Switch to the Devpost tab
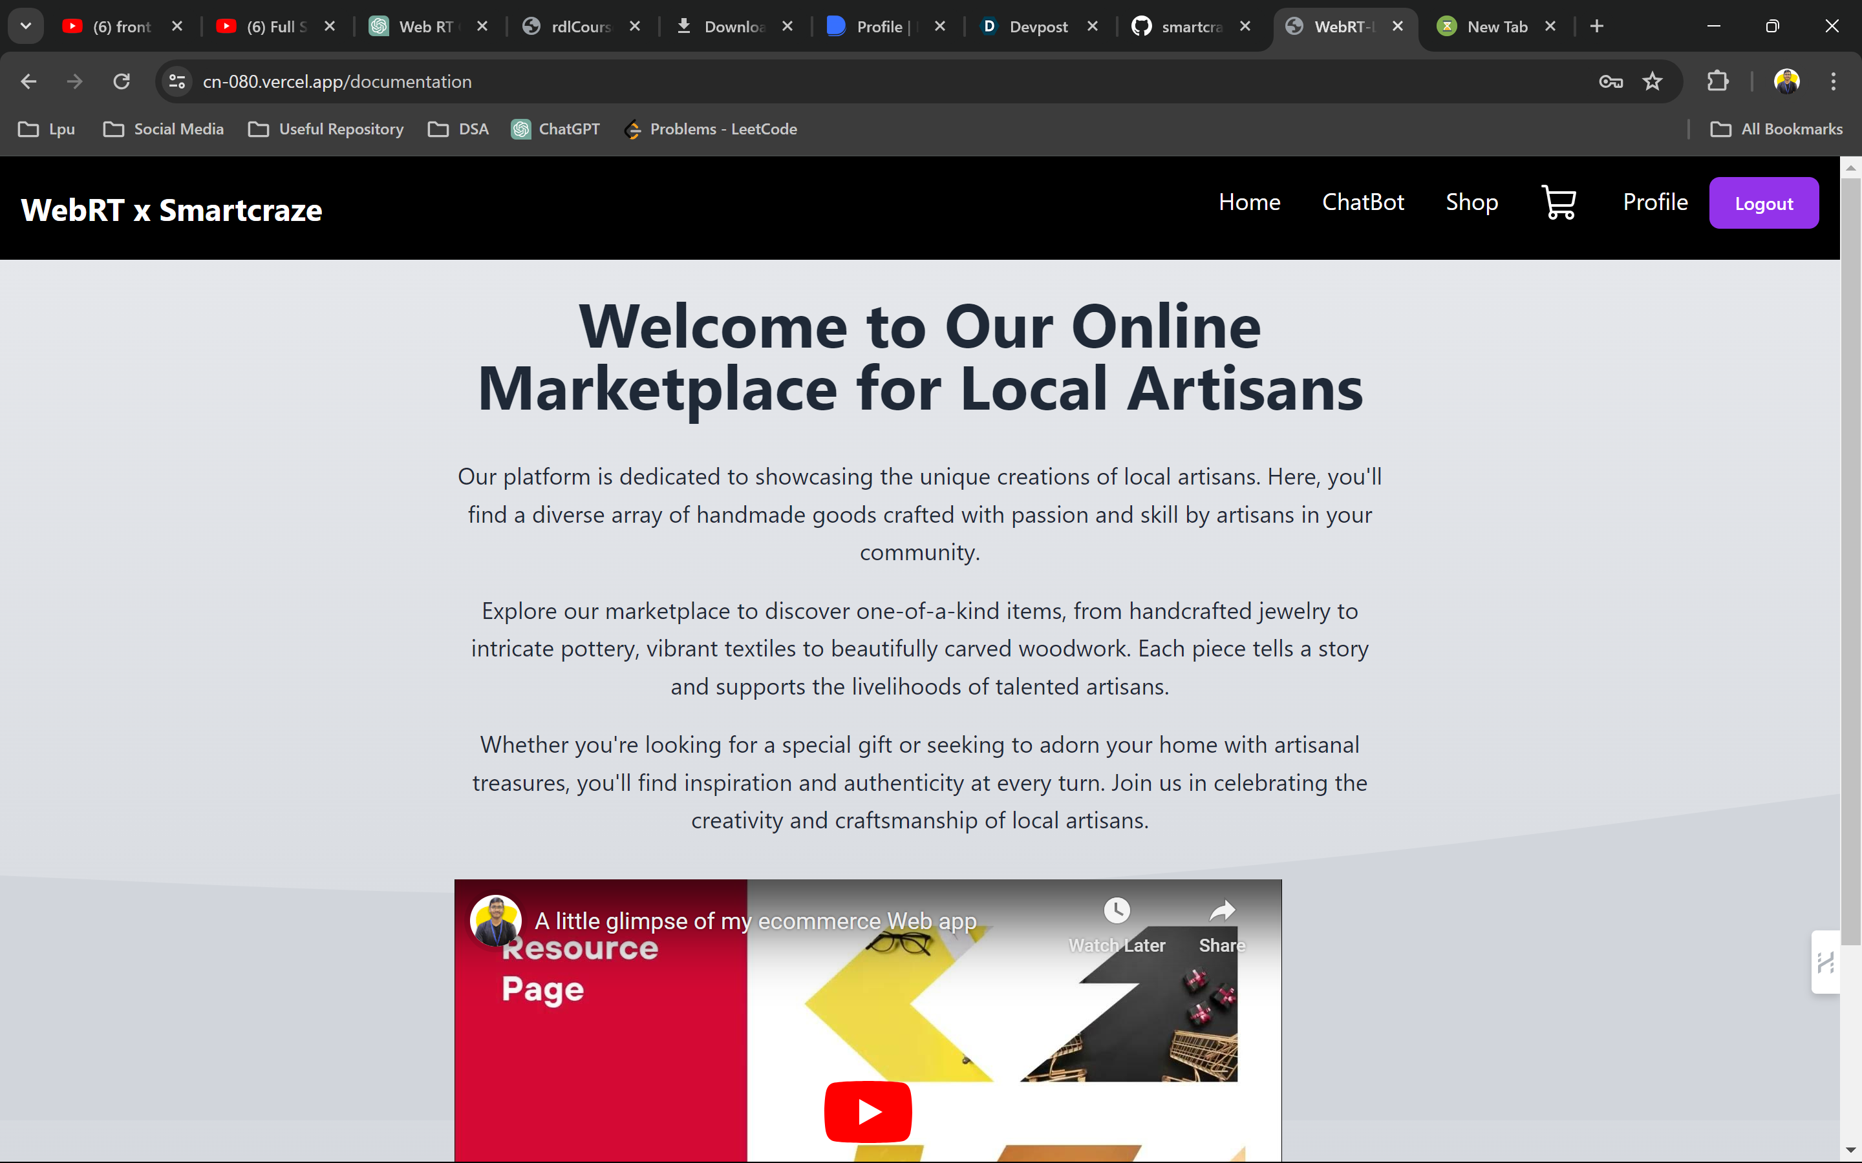The width and height of the screenshot is (1862, 1163). [x=1037, y=26]
